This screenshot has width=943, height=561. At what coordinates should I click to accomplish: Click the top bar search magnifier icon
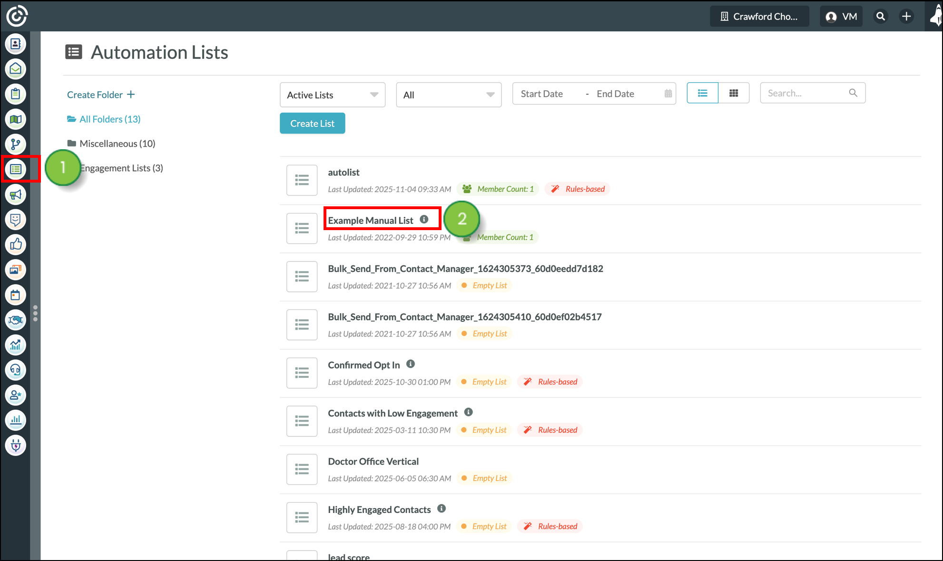[881, 17]
